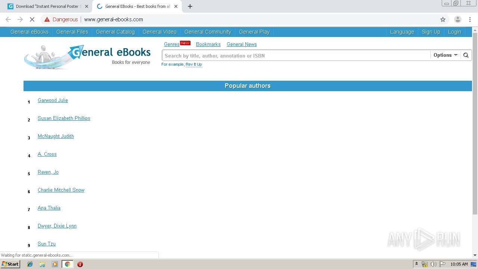Click the address bar URL
The height and width of the screenshot is (269, 478).
coord(114,19)
